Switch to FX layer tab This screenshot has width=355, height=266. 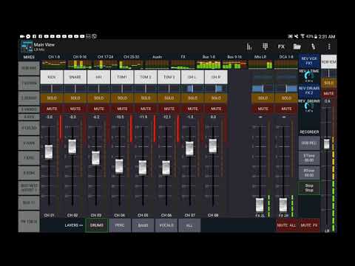(x=183, y=57)
